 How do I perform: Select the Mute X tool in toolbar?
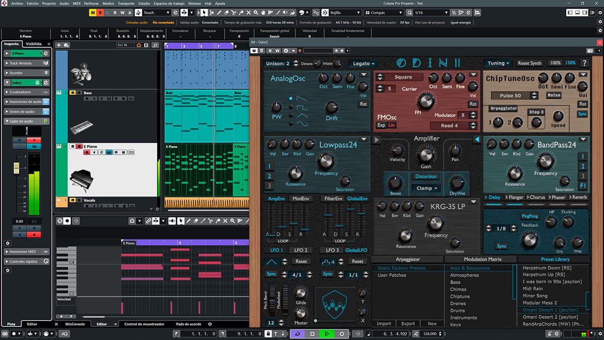point(249,12)
